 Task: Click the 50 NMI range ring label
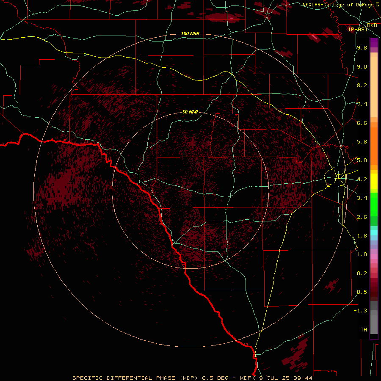click(x=190, y=112)
